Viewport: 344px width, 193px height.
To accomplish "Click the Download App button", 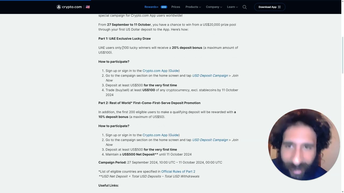I will [x=270, y=7].
